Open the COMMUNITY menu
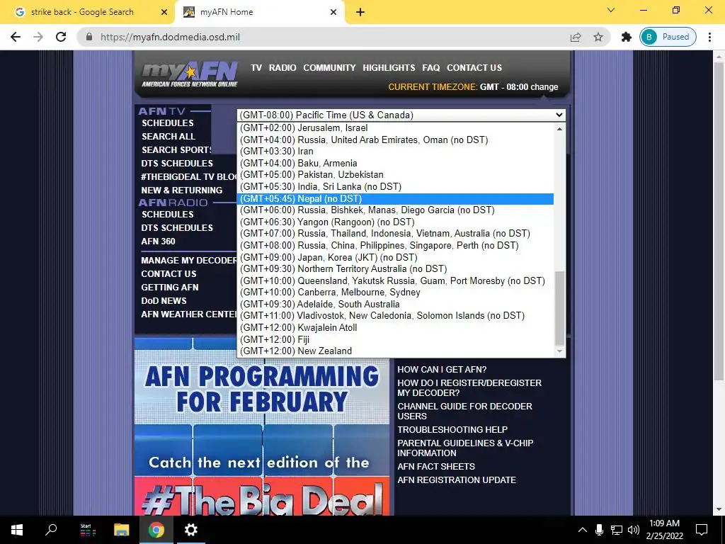The width and height of the screenshot is (725, 544). pyautogui.click(x=329, y=67)
